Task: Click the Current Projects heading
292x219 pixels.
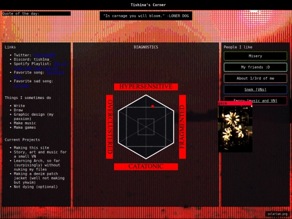Action: click(x=22, y=140)
